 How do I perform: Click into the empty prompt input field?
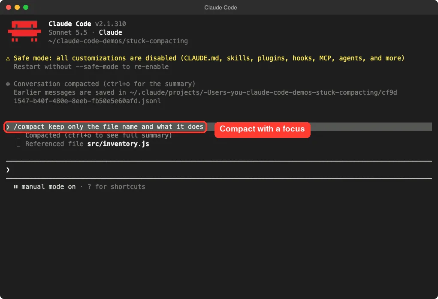[219, 170]
